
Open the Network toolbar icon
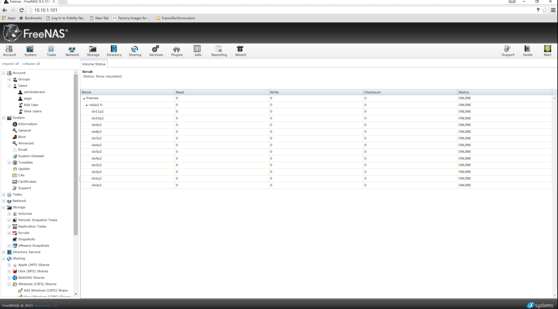coord(72,51)
